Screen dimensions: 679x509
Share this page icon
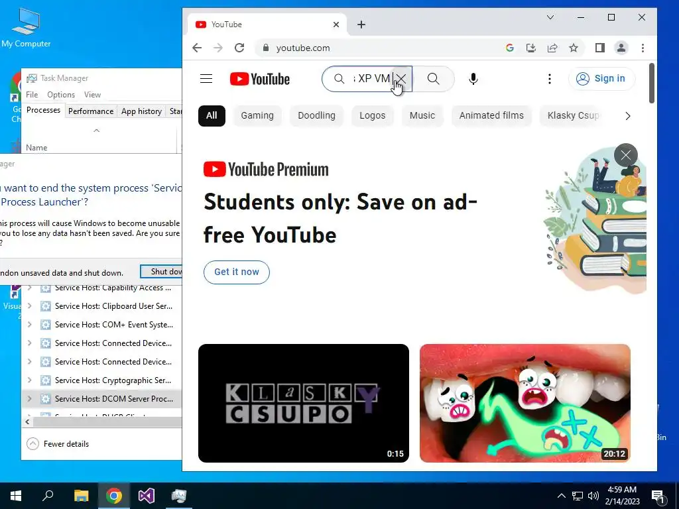tap(552, 48)
